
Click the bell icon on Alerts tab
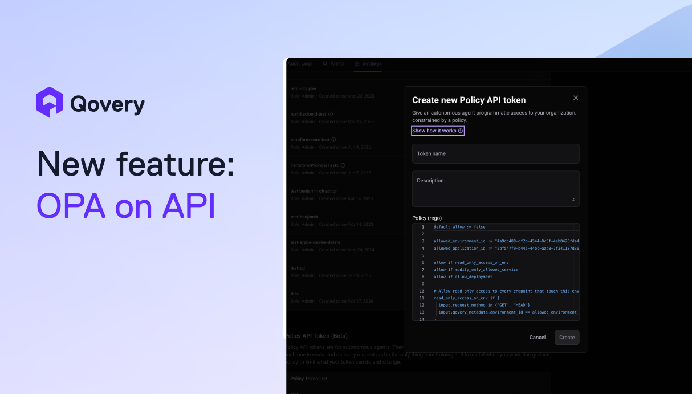(325, 64)
